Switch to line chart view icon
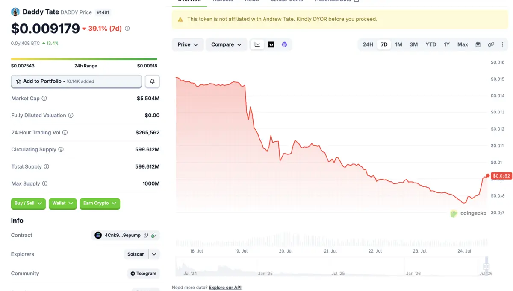The image size is (513, 291). pos(257,44)
